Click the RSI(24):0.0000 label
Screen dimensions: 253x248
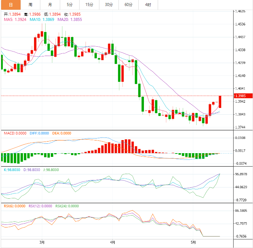[67, 206]
